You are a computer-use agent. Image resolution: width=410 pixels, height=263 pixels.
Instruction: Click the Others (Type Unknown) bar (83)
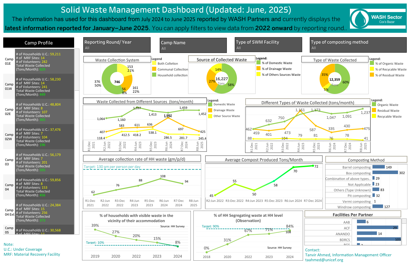click(376, 190)
